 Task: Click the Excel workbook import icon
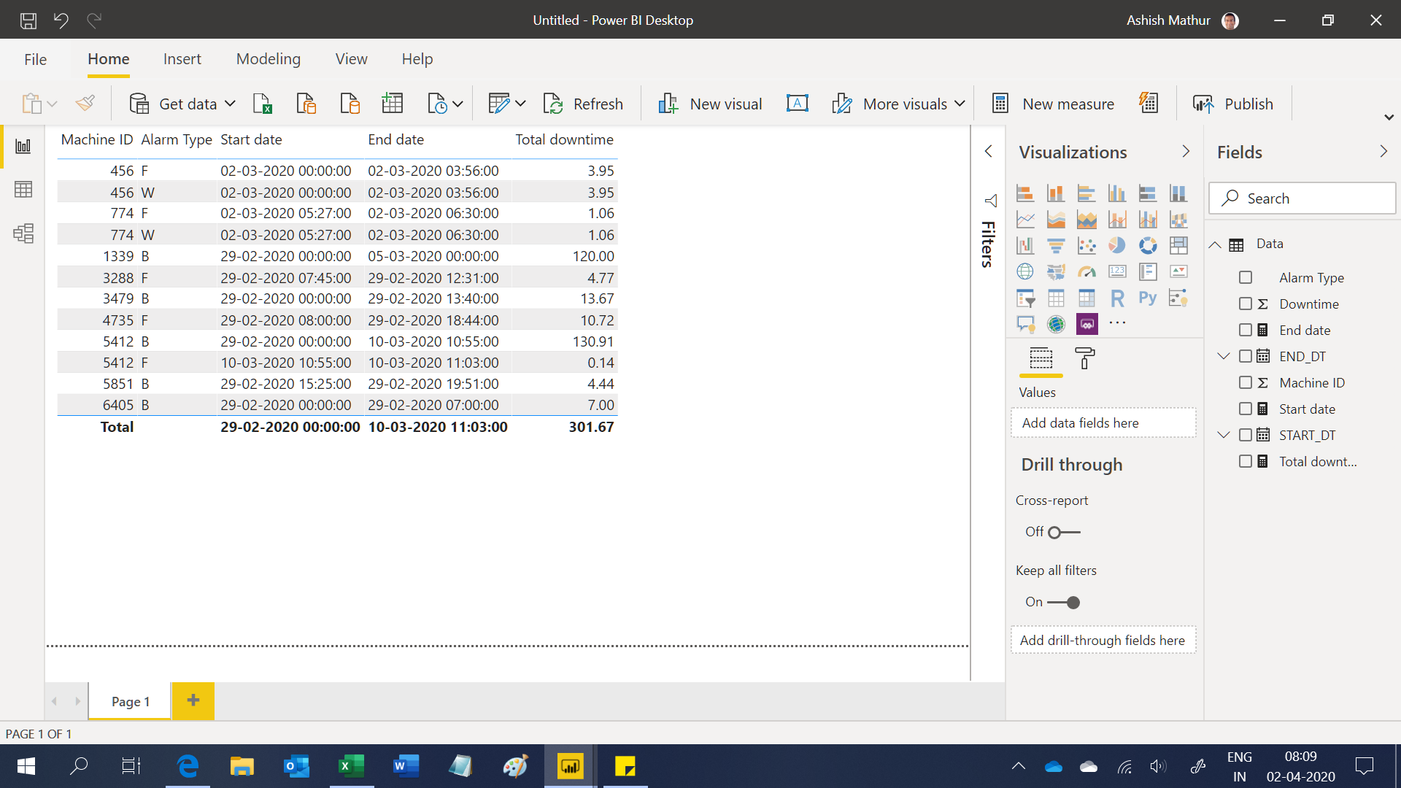[262, 104]
